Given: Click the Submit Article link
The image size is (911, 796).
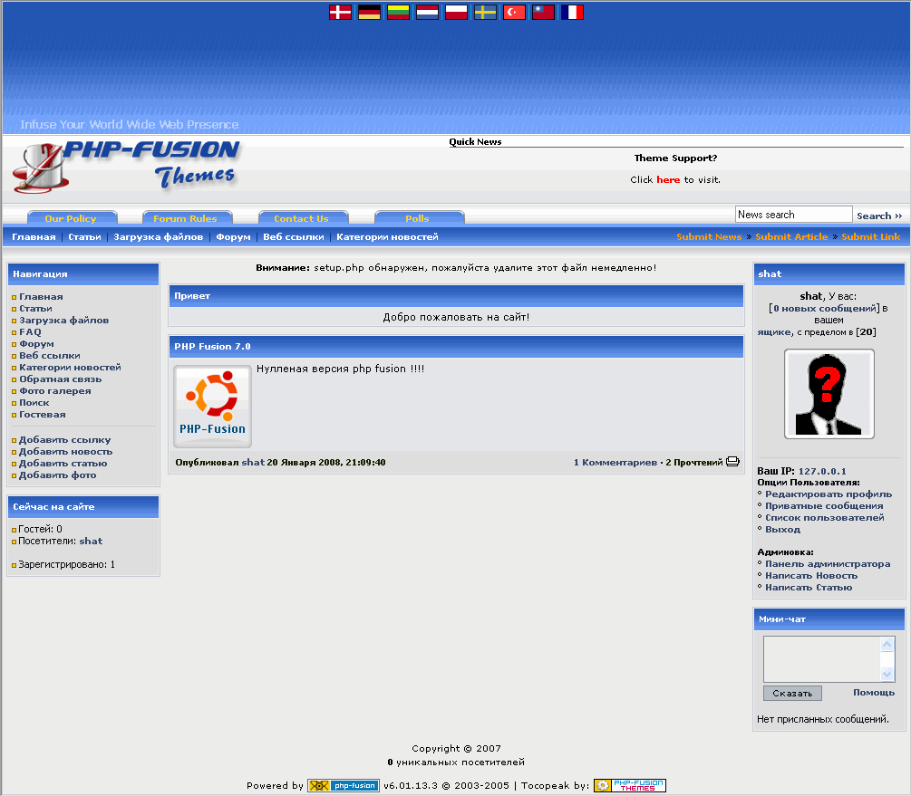Looking at the screenshot, I should [x=791, y=237].
